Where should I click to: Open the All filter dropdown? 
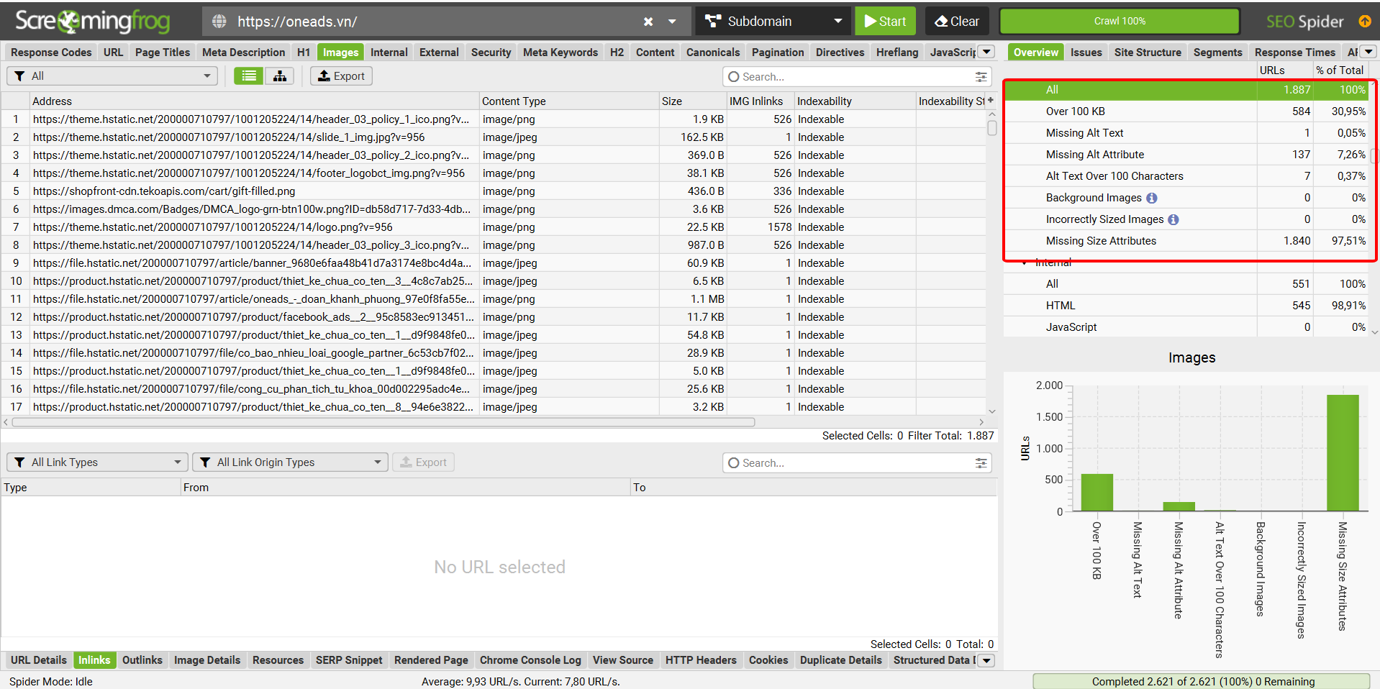click(112, 76)
